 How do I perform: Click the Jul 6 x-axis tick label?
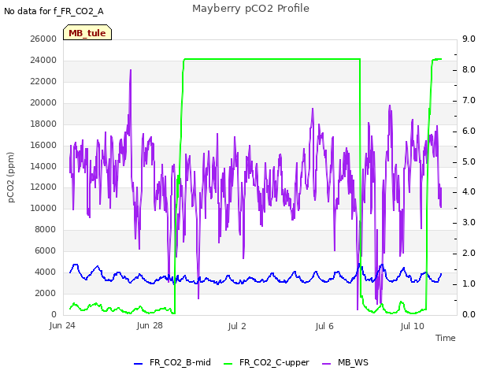[324, 326]
